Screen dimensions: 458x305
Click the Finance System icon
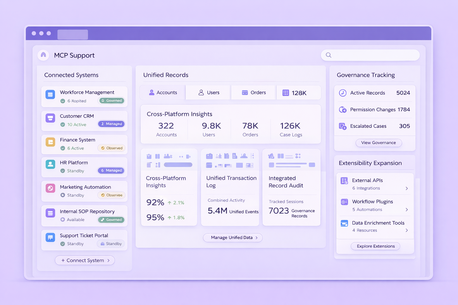pos(50,142)
